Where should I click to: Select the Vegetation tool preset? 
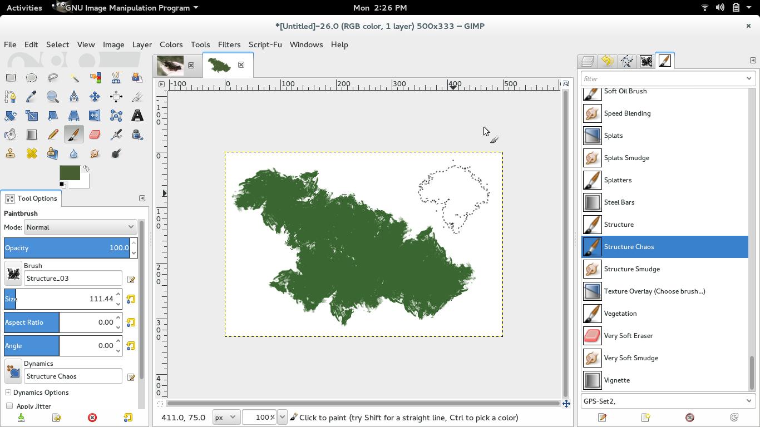[620, 314]
